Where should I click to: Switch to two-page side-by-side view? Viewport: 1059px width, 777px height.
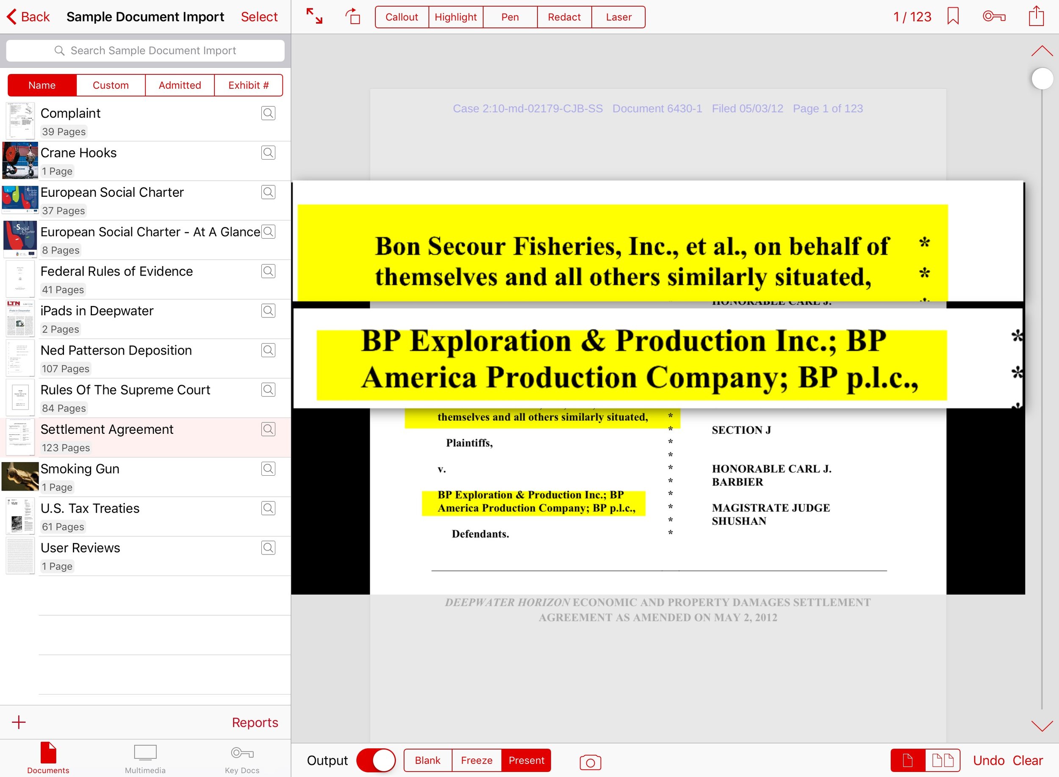pyautogui.click(x=943, y=760)
